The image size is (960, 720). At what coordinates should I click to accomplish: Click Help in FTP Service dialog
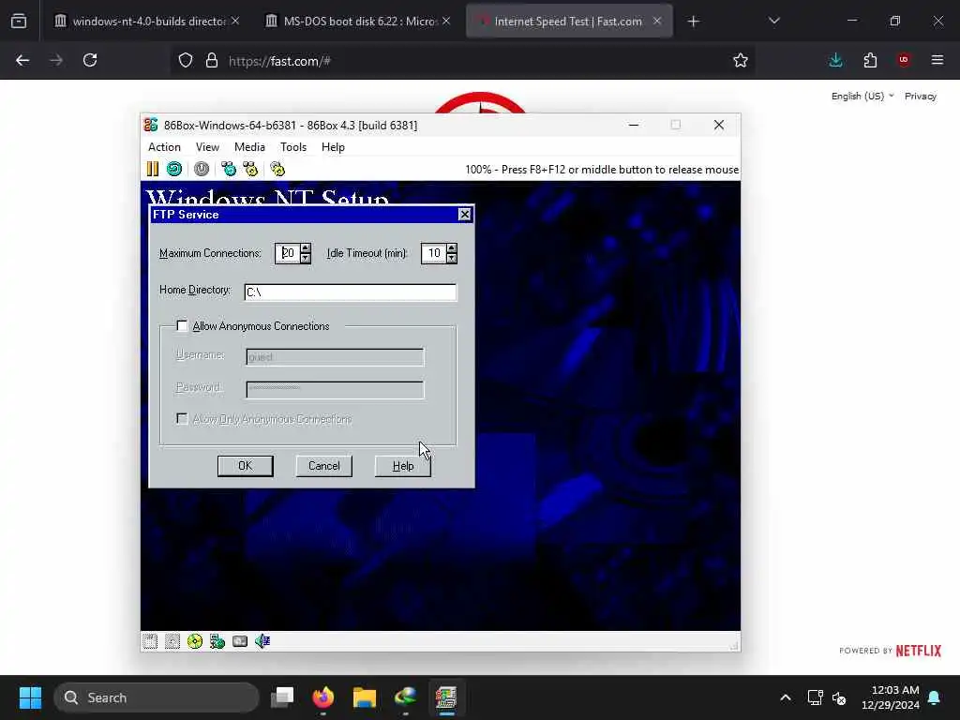[403, 466]
